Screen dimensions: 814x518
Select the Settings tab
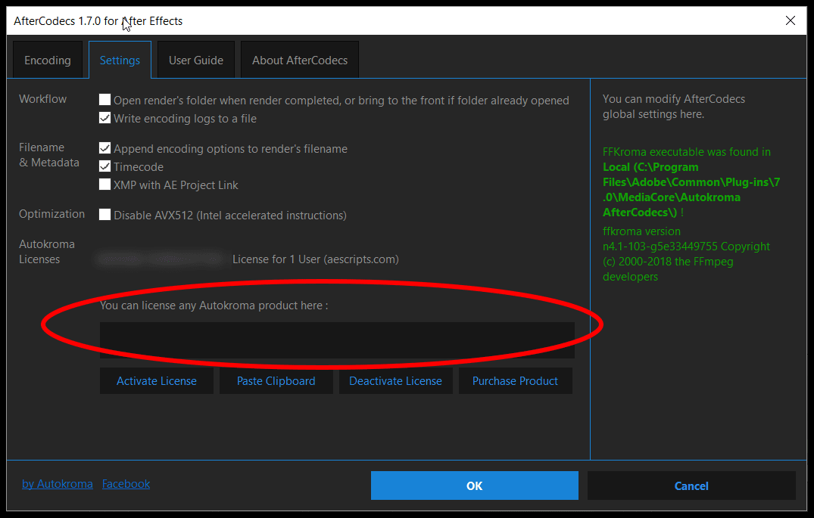click(x=120, y=59)
